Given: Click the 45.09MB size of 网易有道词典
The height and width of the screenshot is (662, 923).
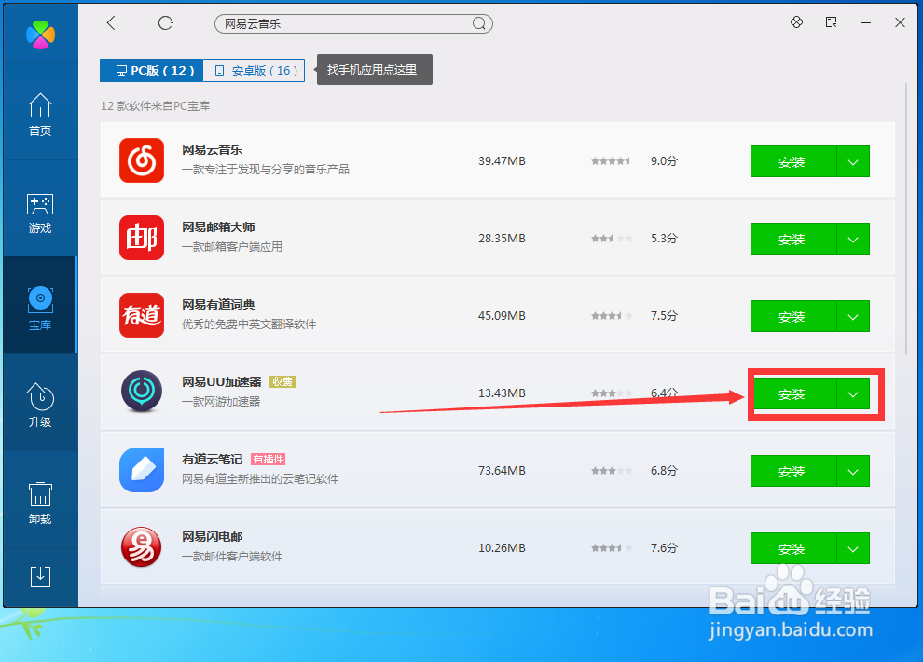Looking at the screenshot, I should (x=503, y=316).
